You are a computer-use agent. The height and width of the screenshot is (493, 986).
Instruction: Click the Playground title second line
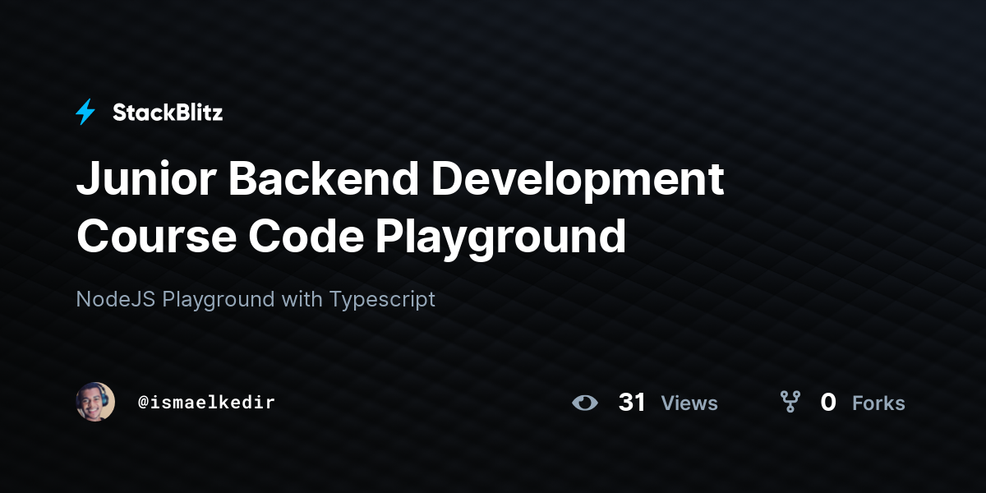pyautogui.click(x=351, y=237)
